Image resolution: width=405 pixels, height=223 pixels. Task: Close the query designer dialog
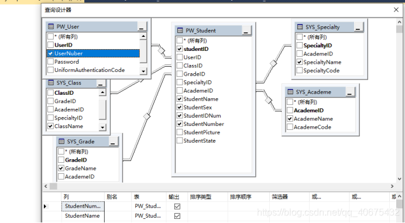click(x=396, y=10)
